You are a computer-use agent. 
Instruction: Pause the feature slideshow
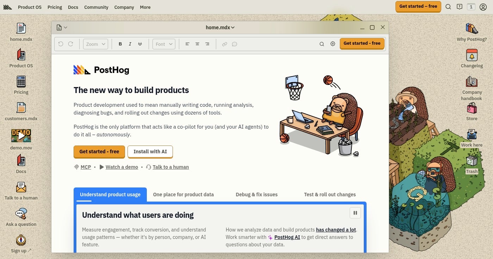tap(355, 213)
